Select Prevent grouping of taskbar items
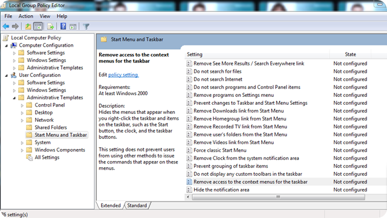The height and width of the screenshot is (218, 387). (230, 166)
